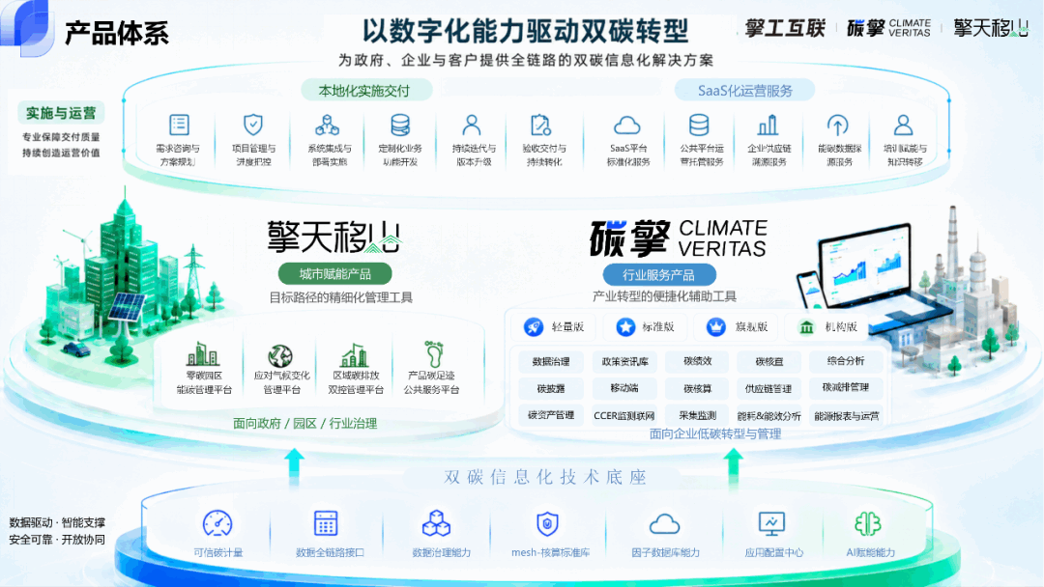Image resolution: width=1044 pixels, height=587 pixels.
Task: Click the 实施与运营 green label
Action: coord(61,113)
